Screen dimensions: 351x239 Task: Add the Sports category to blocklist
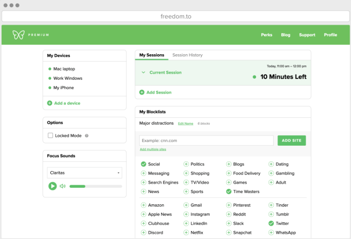tap(186, 192)
